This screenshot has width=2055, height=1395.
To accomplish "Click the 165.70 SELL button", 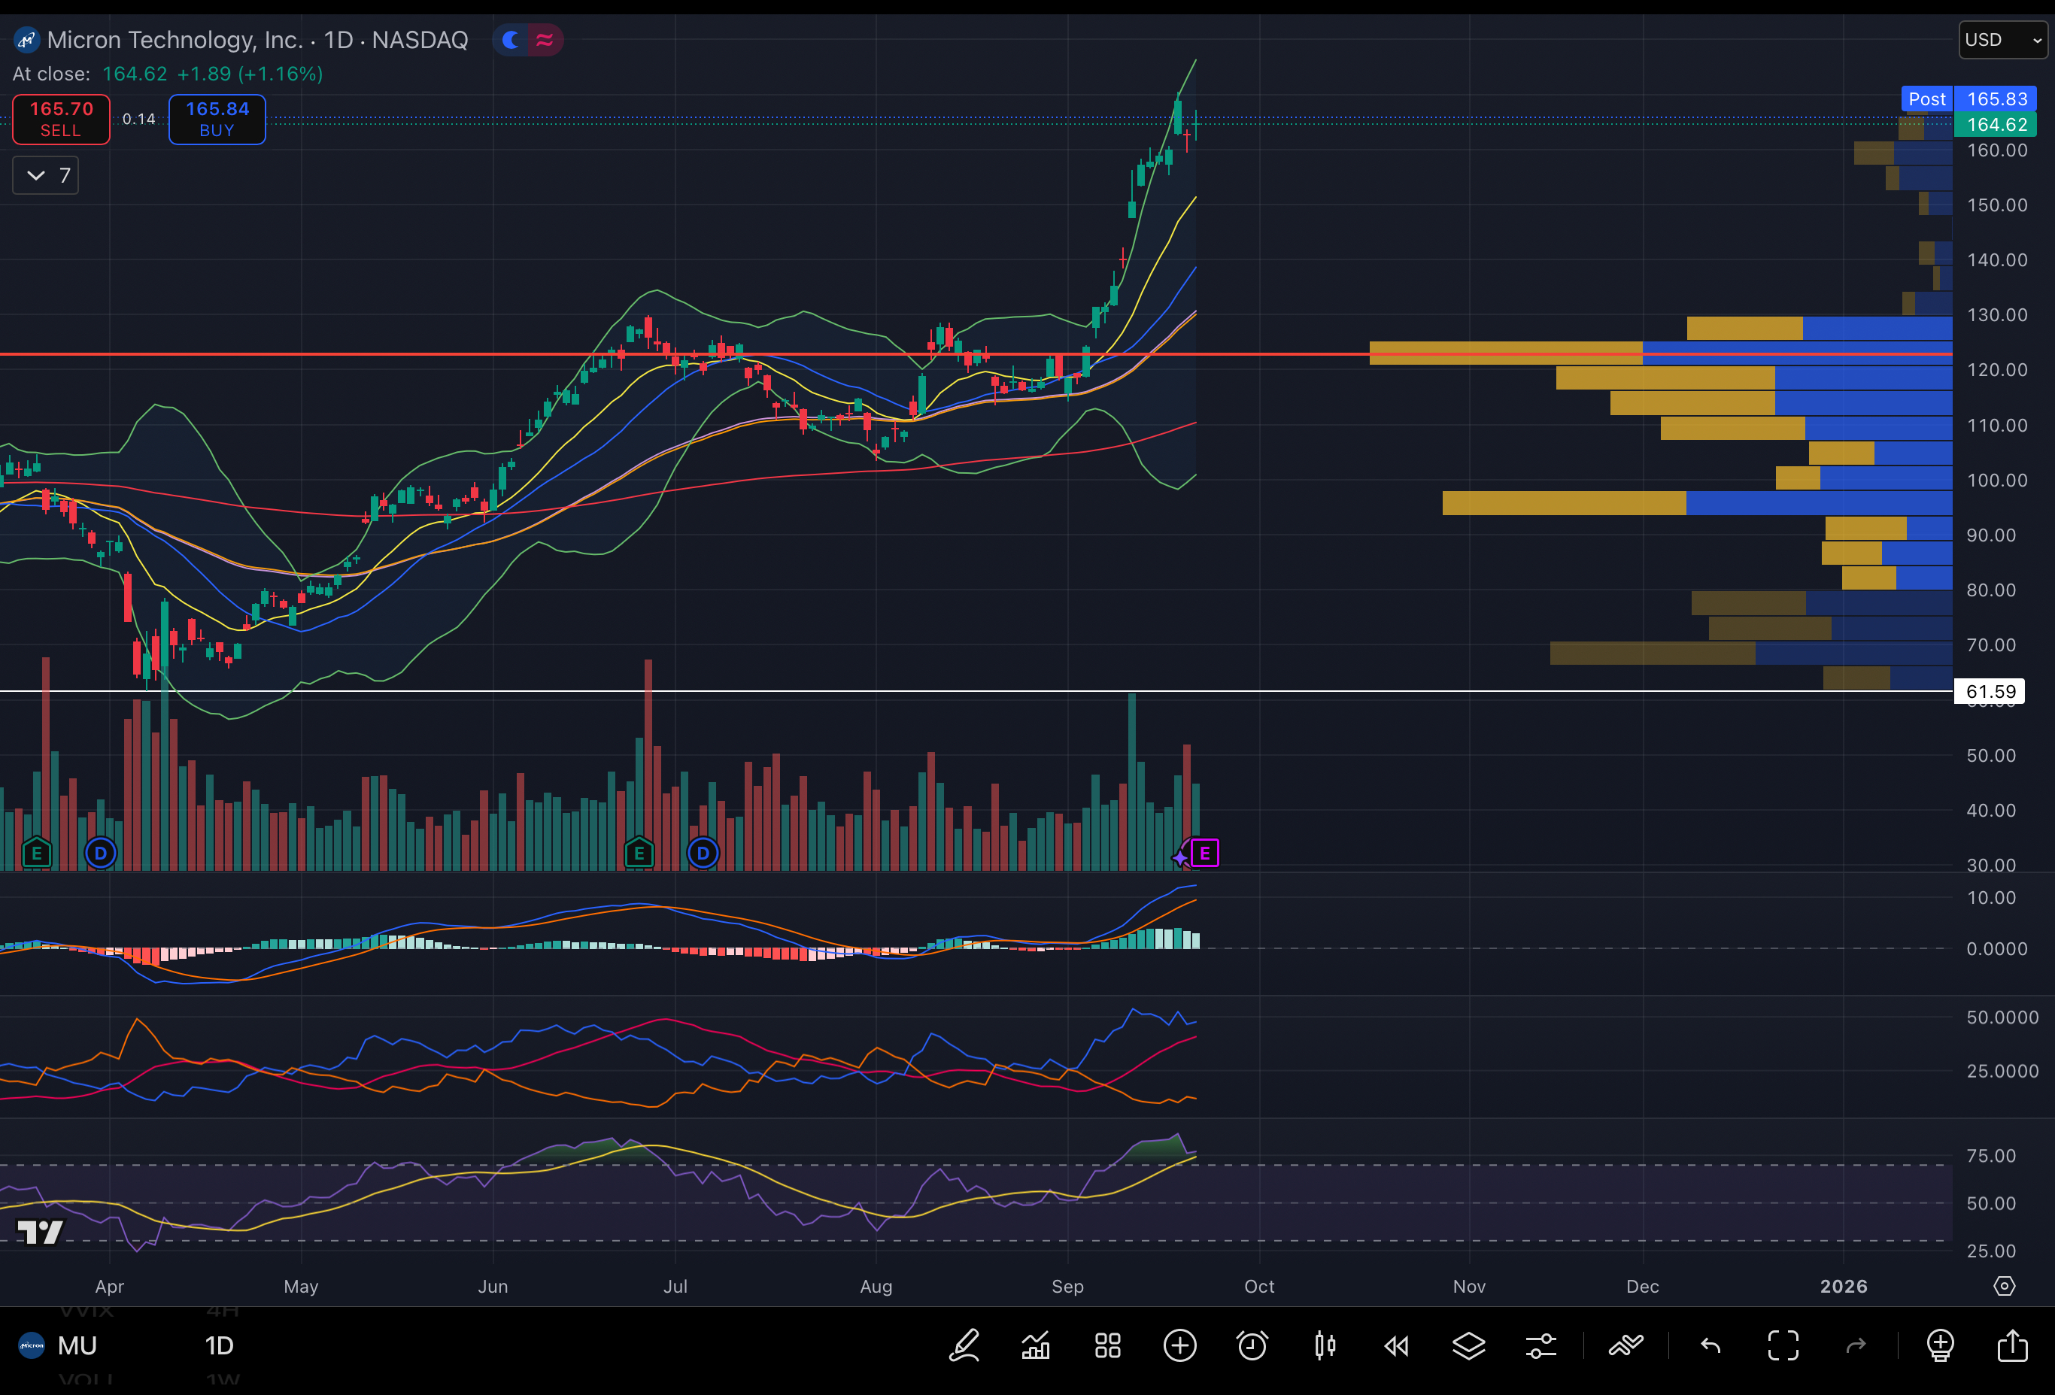I will [x=61, y=119].
